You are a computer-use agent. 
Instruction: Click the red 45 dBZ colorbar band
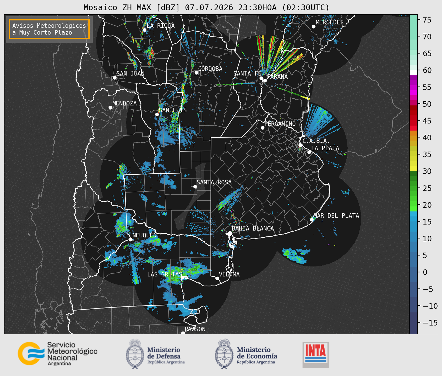pyautogui.click(x=413, y=121)
